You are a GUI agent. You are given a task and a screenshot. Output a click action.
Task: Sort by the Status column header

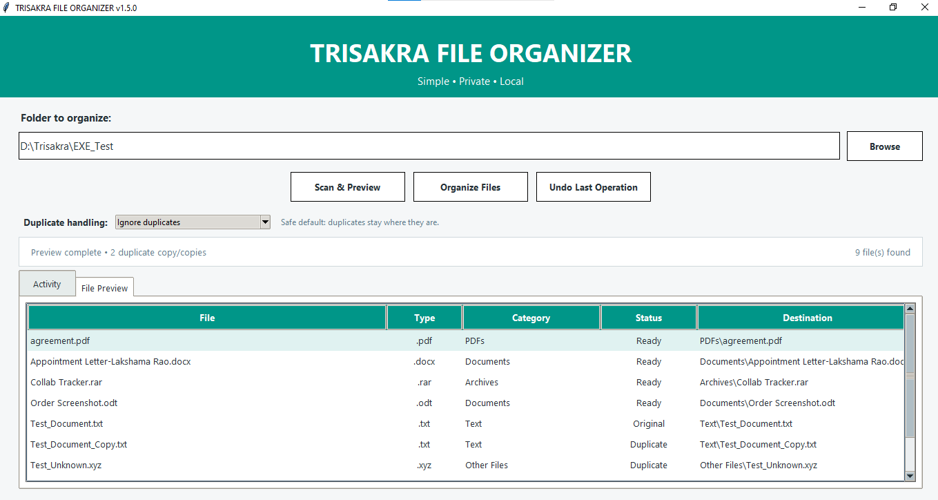click(648, 318)
